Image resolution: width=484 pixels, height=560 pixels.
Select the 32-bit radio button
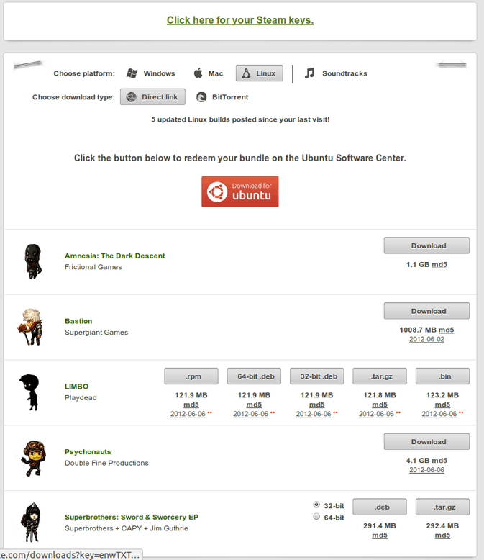point(316,505)
